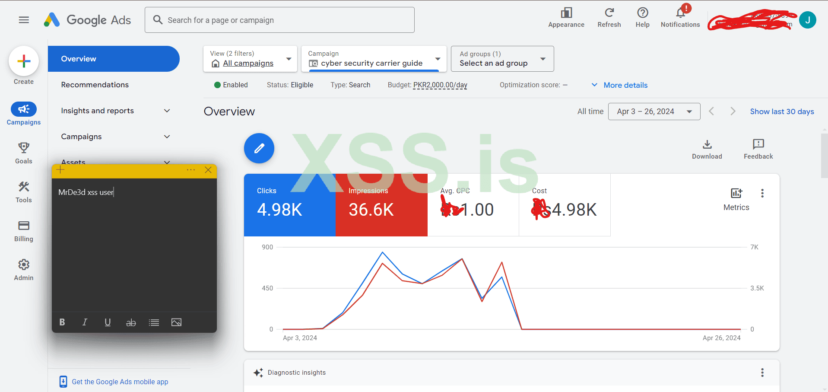The width and height of the screenshot is (828, 392).
Task: Open Admin settings in the sidebar
Action: point(24,270)
